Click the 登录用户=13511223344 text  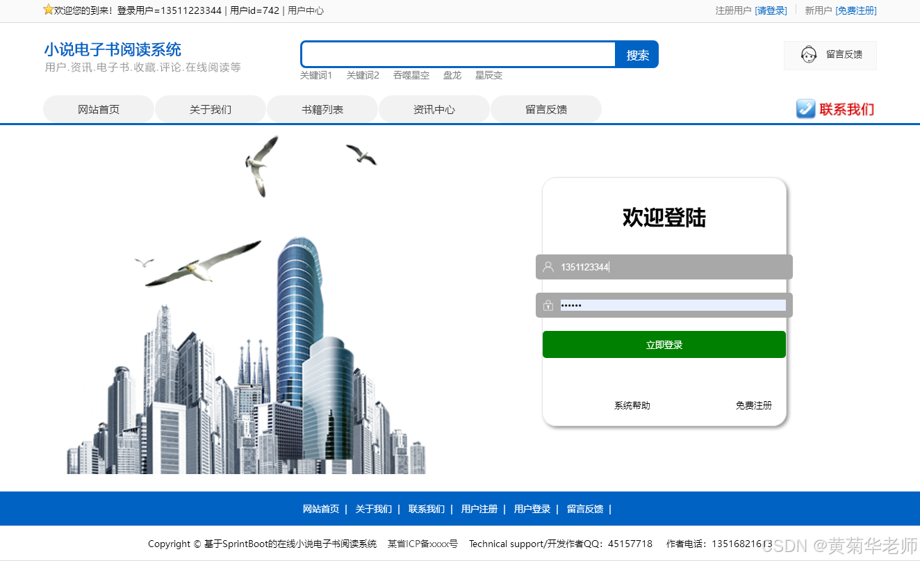click(170, 10)
